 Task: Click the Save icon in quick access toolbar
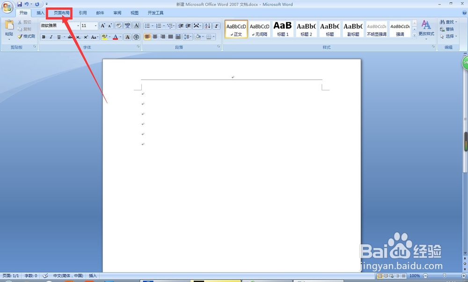click(x=19, y=4)
